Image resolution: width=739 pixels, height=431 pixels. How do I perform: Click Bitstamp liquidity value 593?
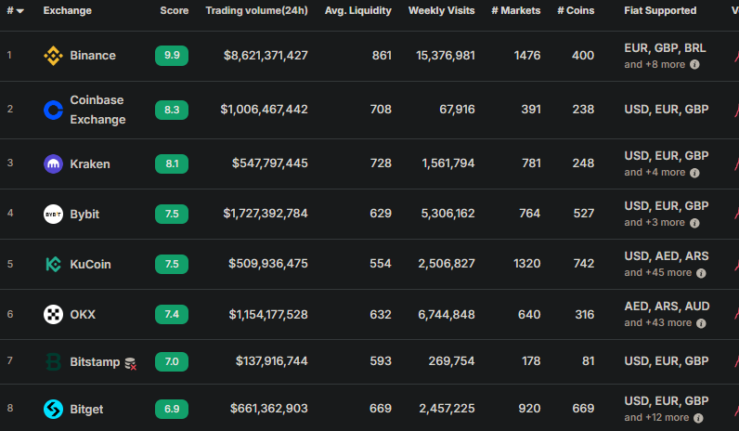pyautogui.click(x=381, y=361)
